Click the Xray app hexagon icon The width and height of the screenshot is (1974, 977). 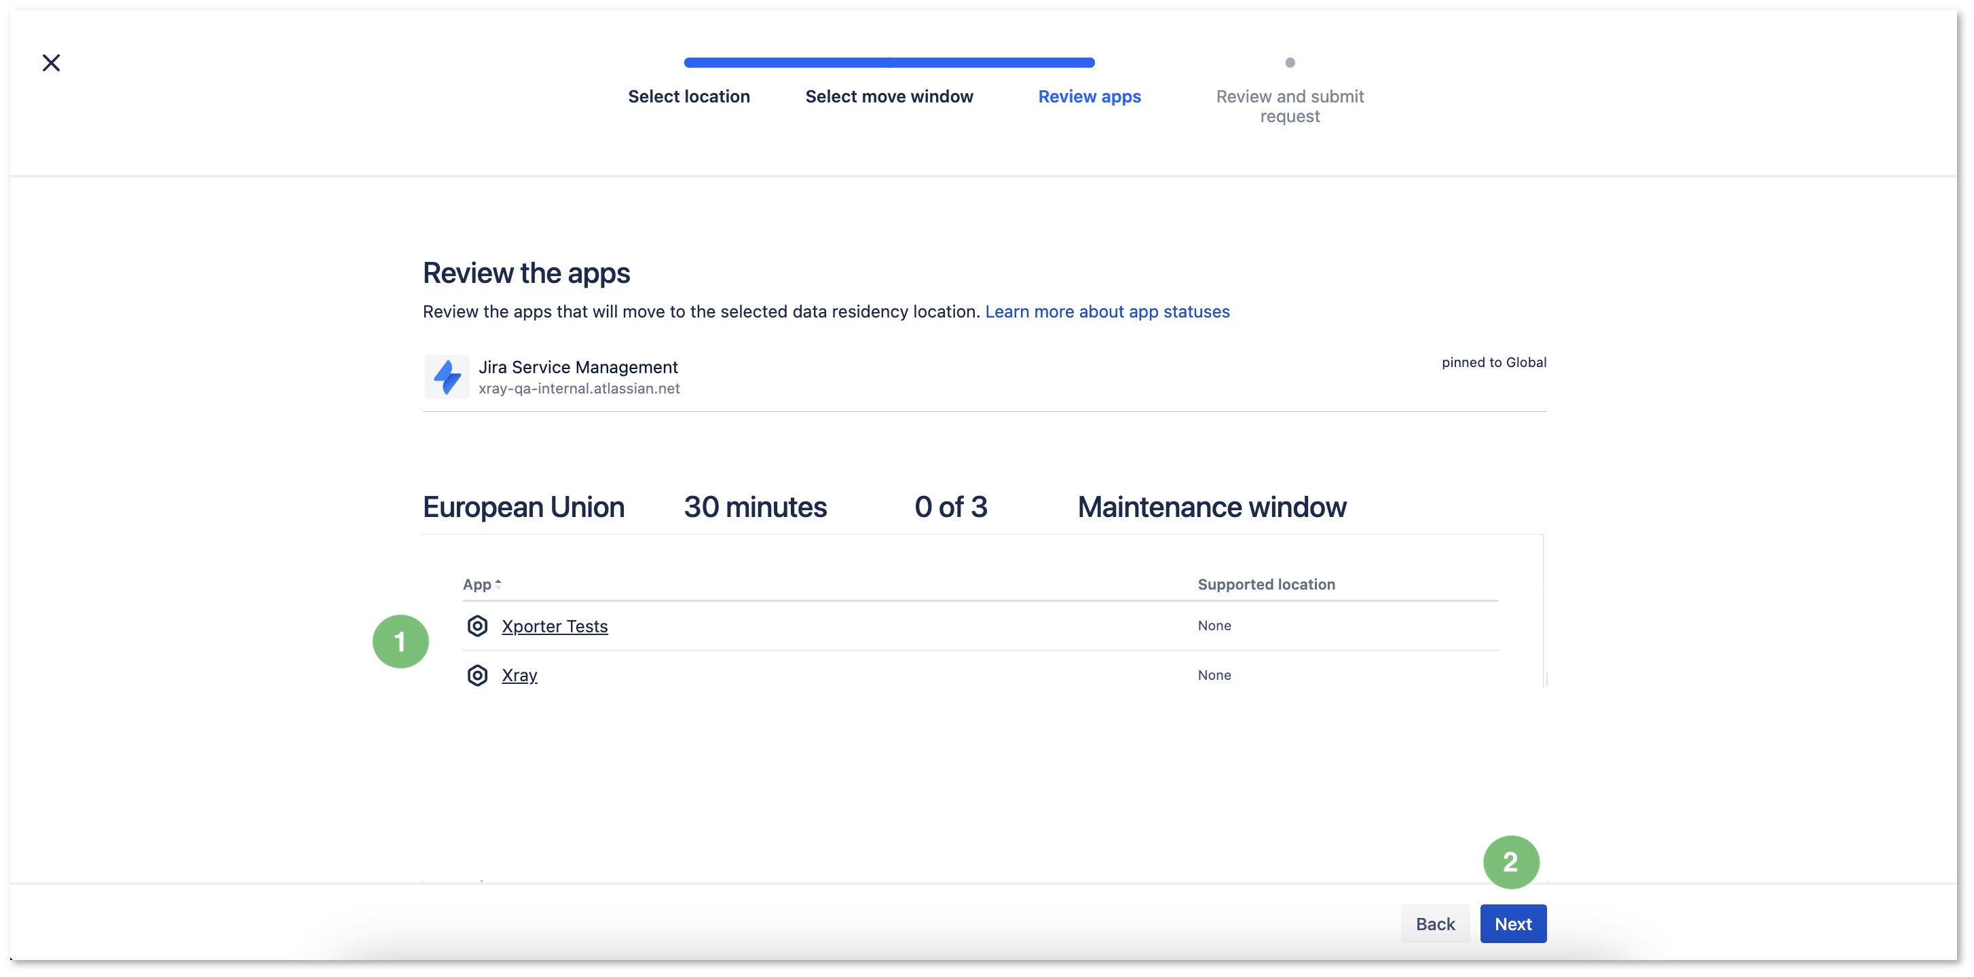pyautogui.click(x=477, y=674)
